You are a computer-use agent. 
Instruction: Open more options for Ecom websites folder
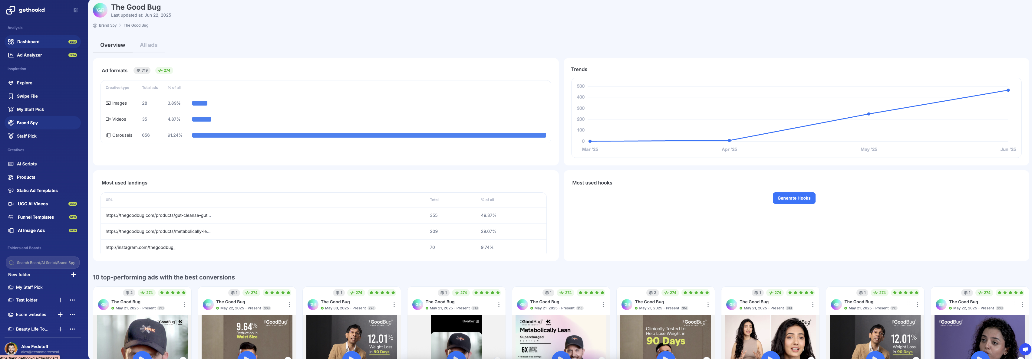coord(72,315)
